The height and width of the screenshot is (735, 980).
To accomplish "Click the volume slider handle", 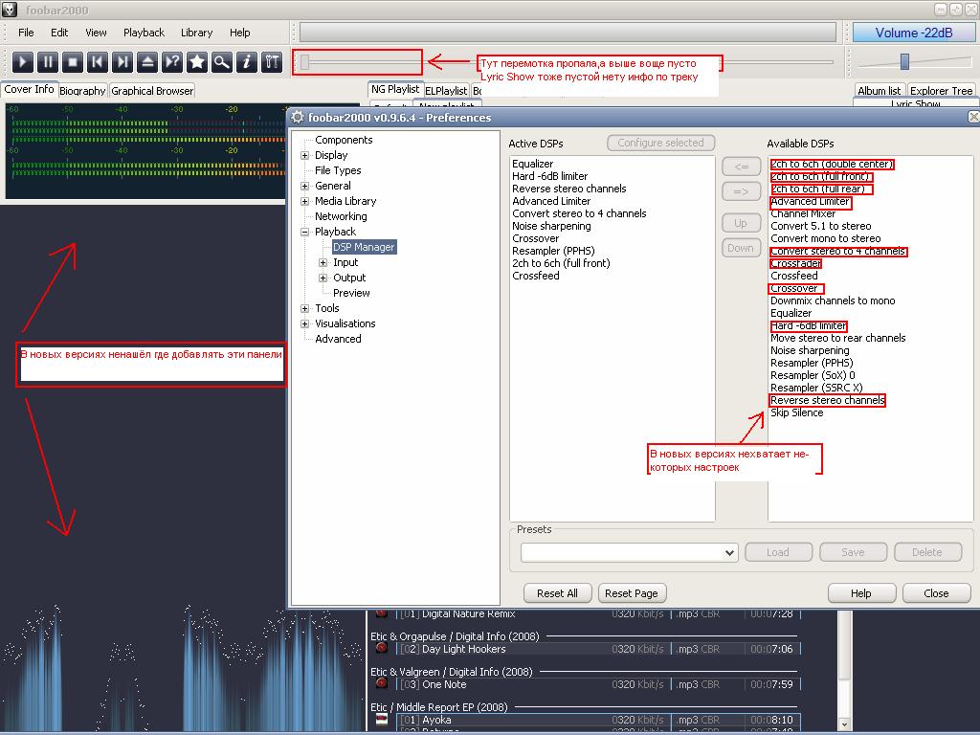I will 904,62.
